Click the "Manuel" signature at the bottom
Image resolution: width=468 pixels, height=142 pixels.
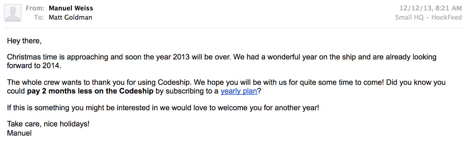click(x=19, y=133)
